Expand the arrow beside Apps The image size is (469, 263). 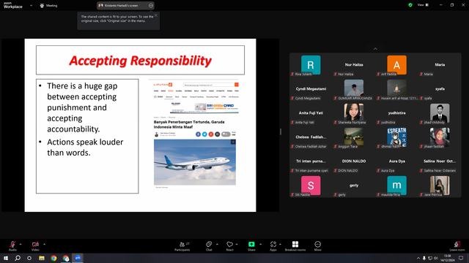pos(280,244)
